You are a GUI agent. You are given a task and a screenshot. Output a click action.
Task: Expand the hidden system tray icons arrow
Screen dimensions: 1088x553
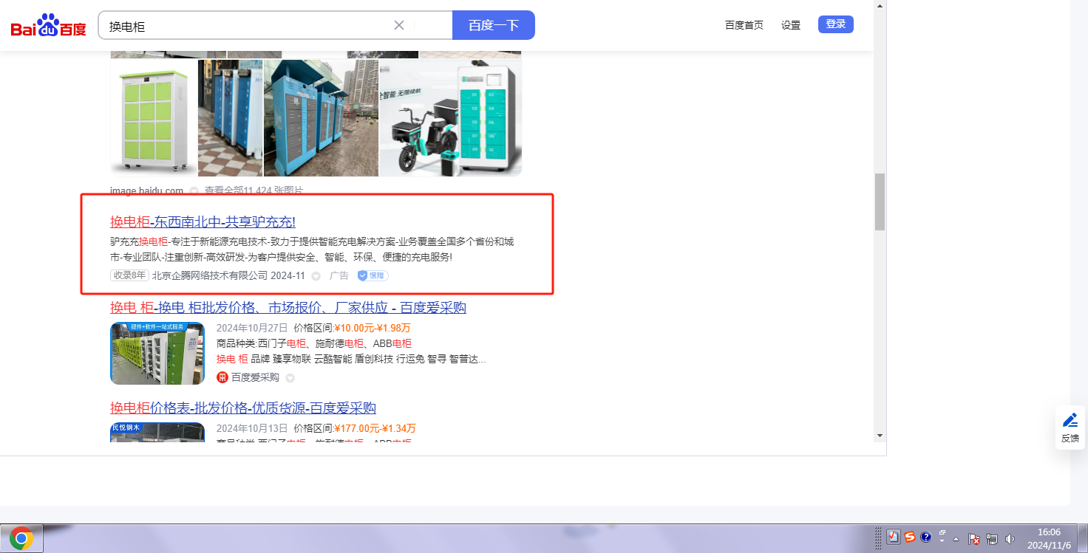956,539
